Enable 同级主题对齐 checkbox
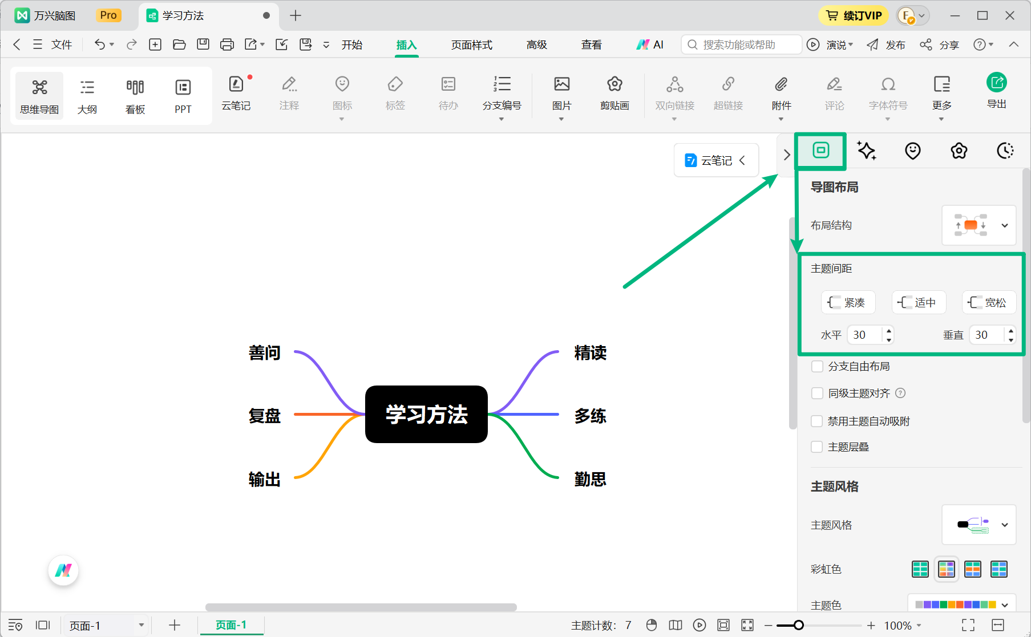Image resolution: width=1031 pixels, height=637 pixels. [x=817, y=393]
